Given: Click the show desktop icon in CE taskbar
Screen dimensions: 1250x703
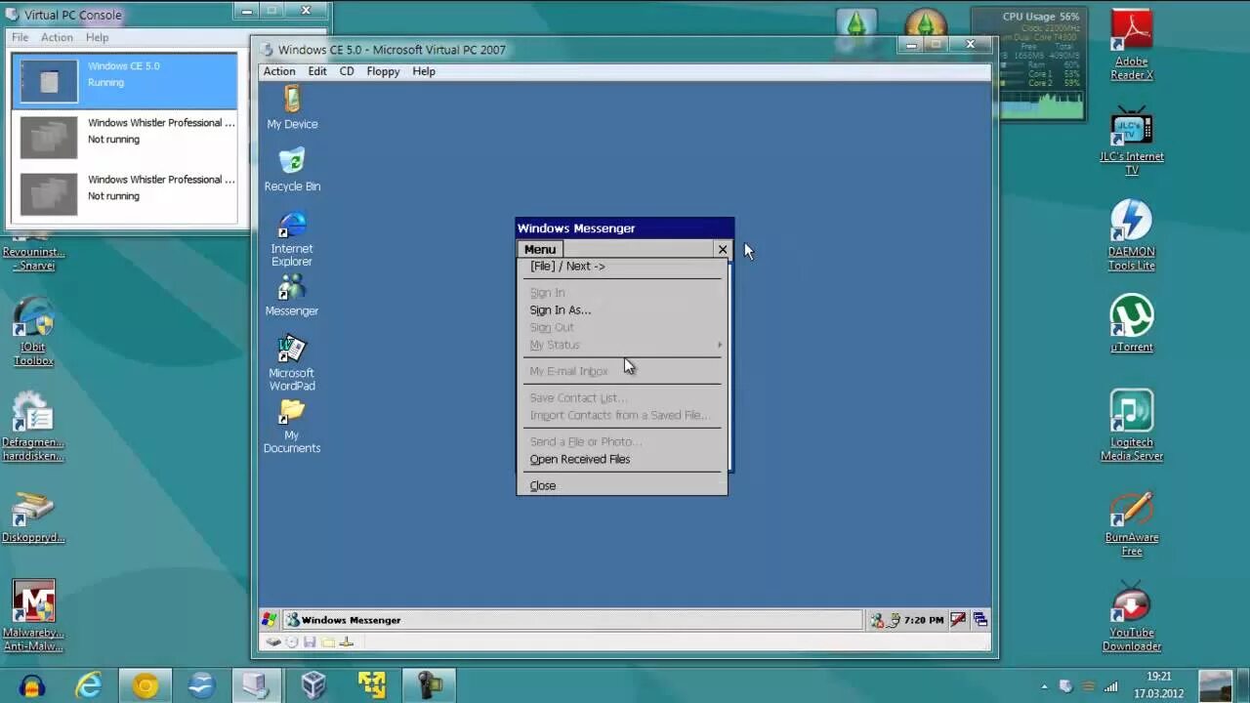Looking at the screenshot, I should 979,620.
